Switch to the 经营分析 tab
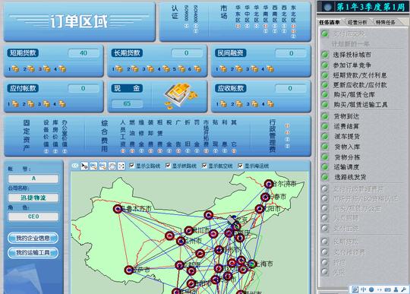 (358, 22)
